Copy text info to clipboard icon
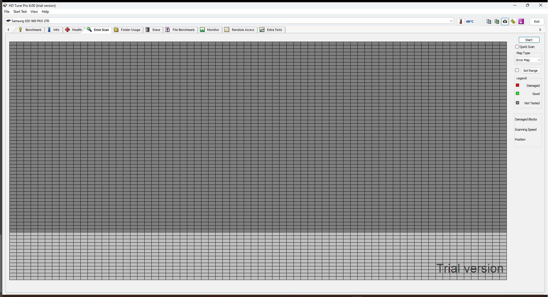Screen dimensions: 550x297 [x=489, y=22]
